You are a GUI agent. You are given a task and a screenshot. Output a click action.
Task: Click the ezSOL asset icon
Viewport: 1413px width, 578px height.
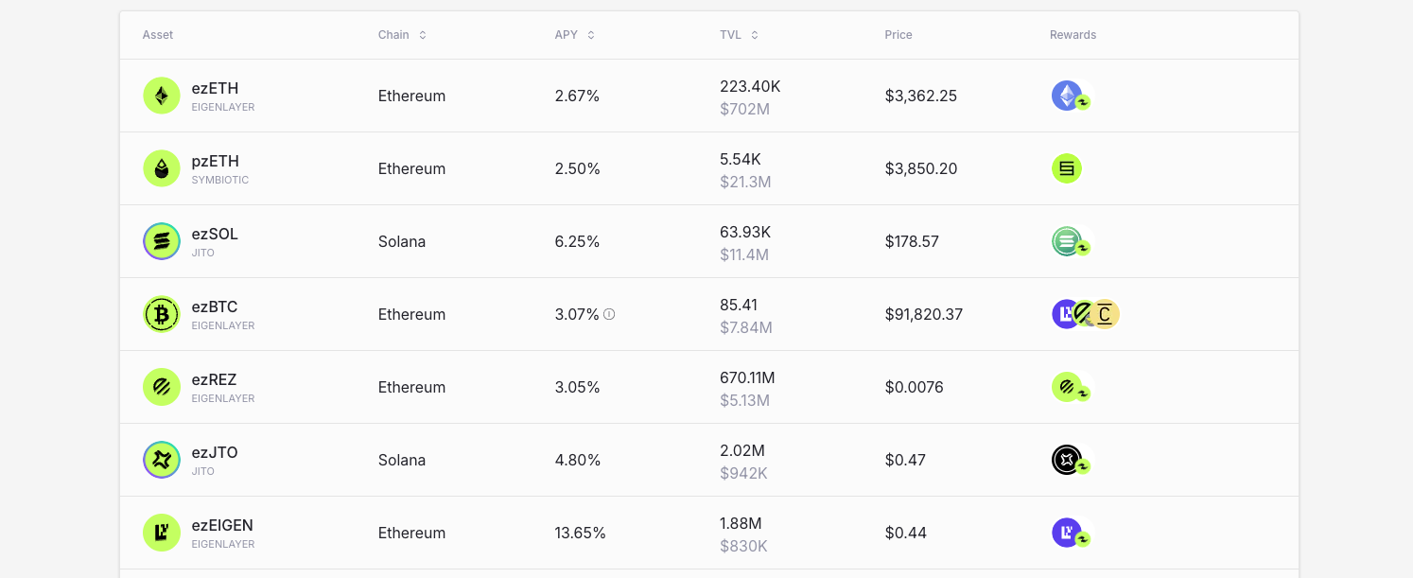(162, 241)
